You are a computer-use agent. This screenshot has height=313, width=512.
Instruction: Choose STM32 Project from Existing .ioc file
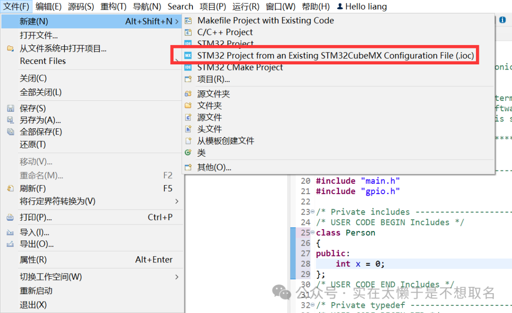335,56
